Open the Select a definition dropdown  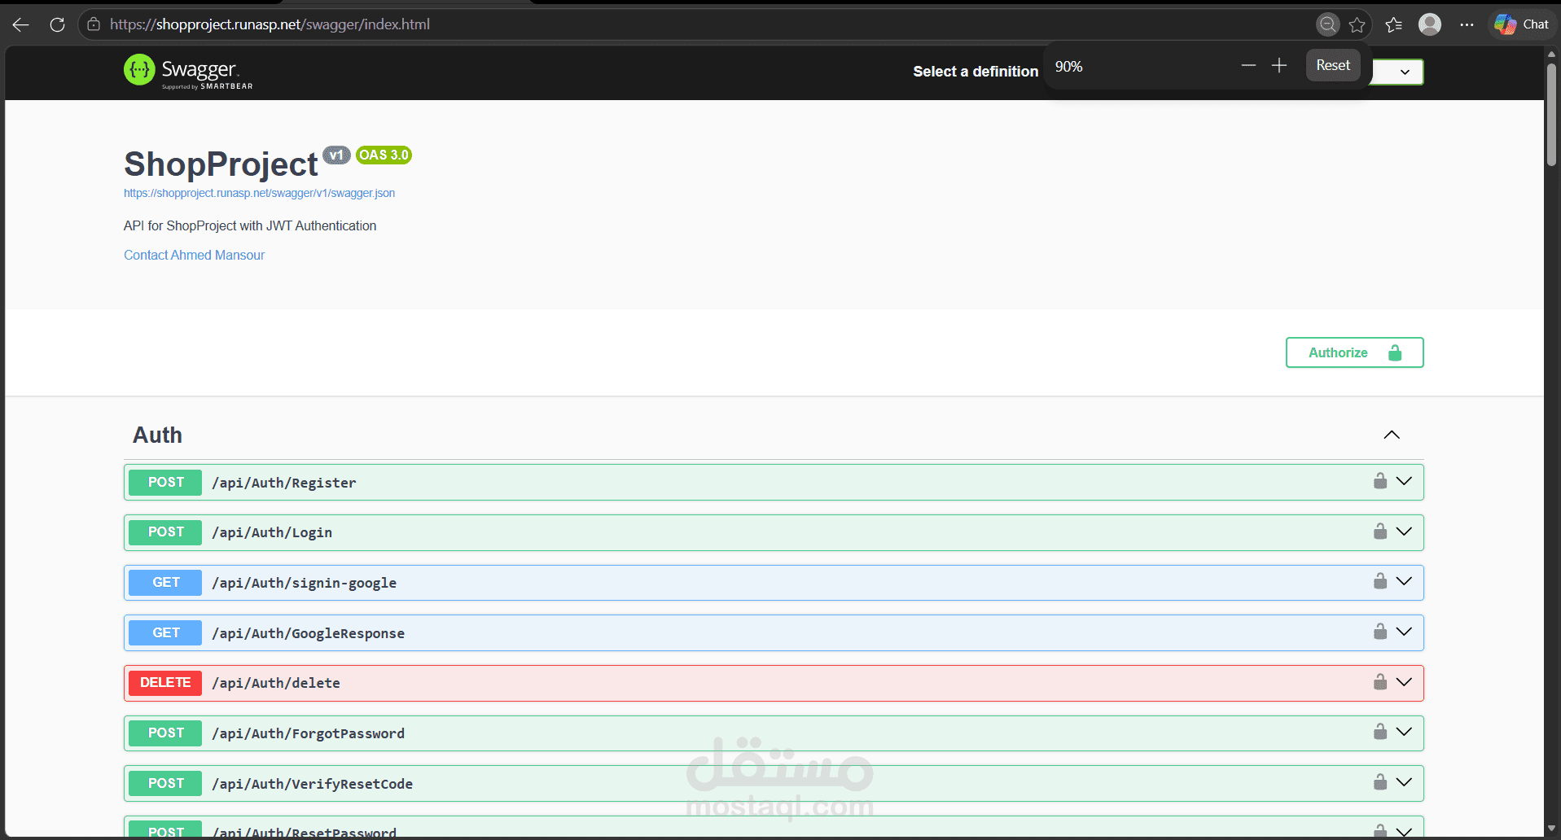1397,72
